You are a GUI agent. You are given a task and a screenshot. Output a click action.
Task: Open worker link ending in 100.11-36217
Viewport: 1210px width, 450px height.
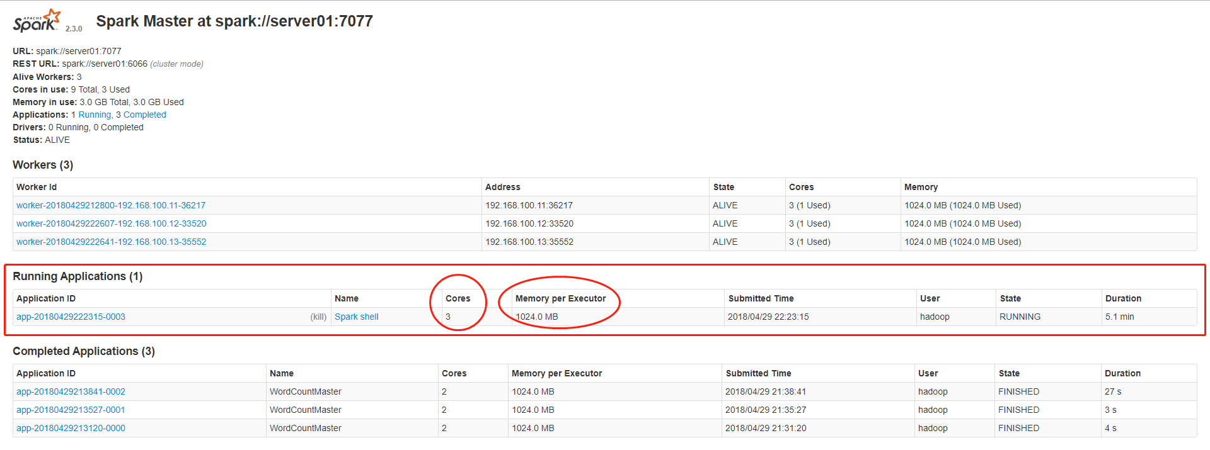click(x=111, y=205)
